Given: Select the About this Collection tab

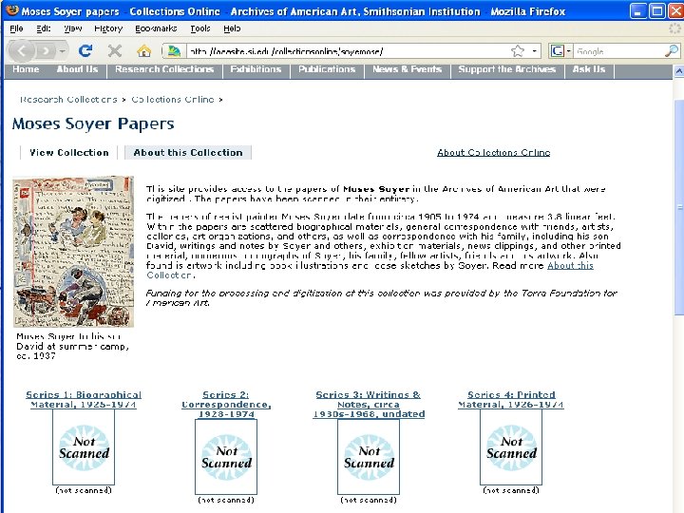Looking at the screenshot, I should coord(188,152).
